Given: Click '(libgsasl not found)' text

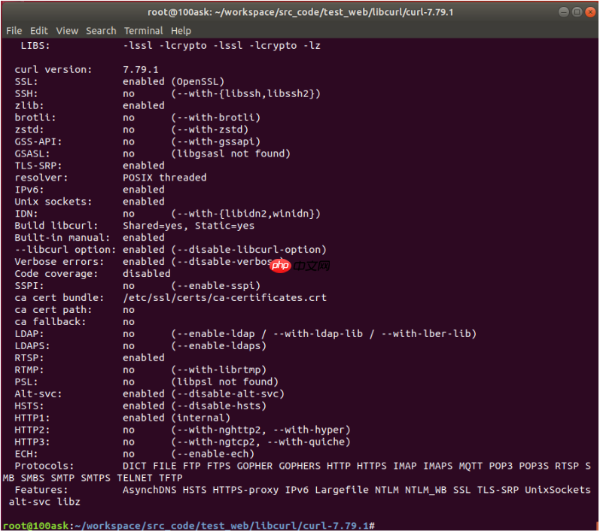Looking at the screenshot, I should (230, 154).
